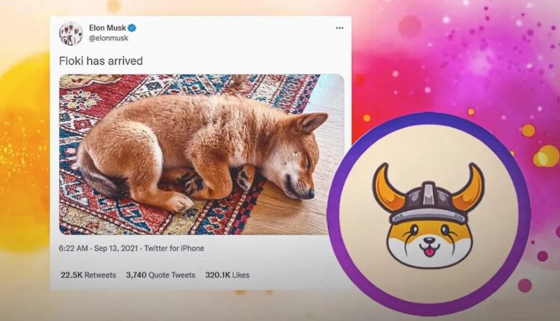Click Elon Musk's profile avatar

click(x=71, y=33)
